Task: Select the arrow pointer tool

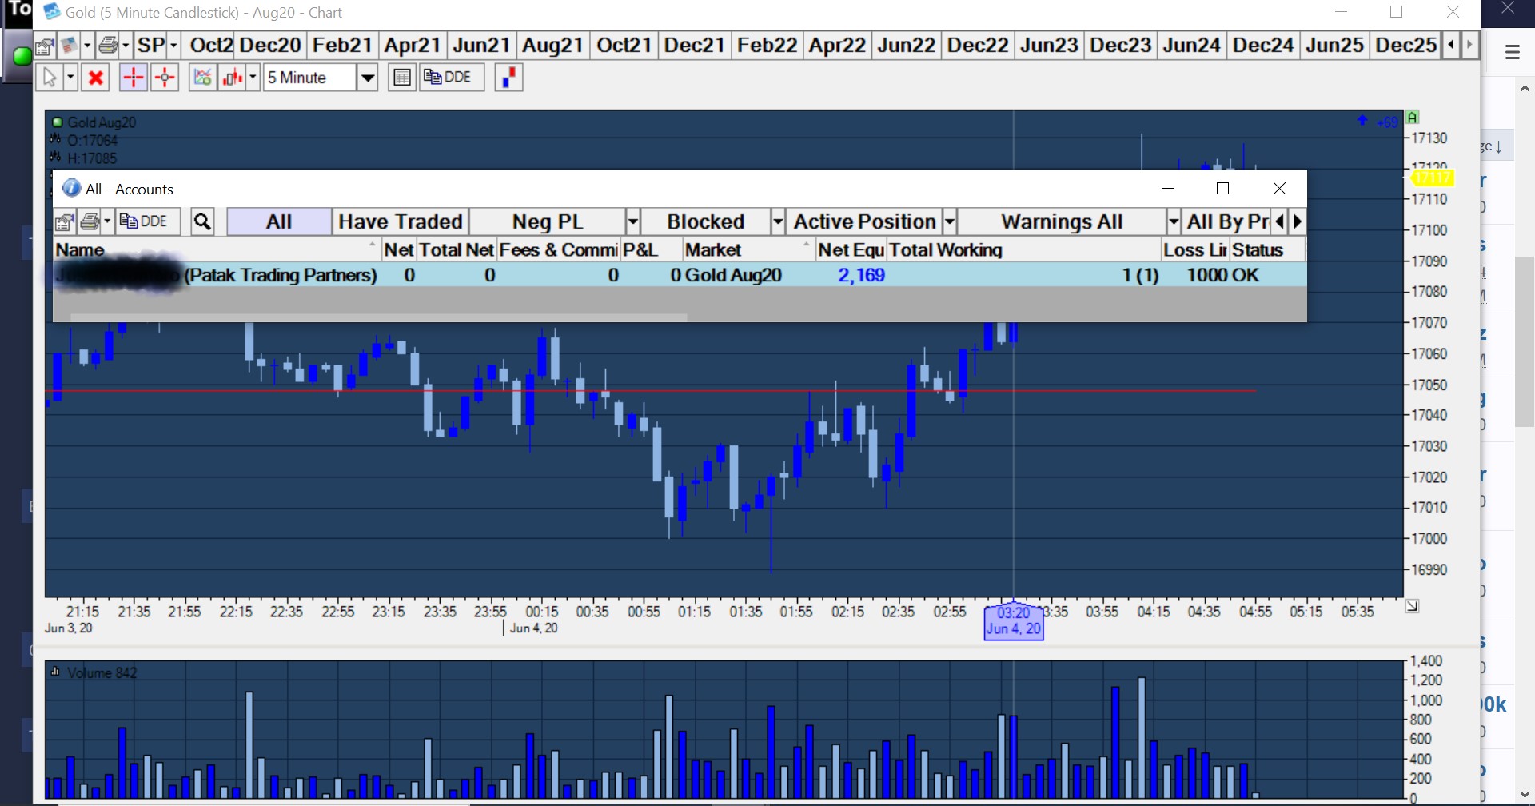Action: pos(50,78)
